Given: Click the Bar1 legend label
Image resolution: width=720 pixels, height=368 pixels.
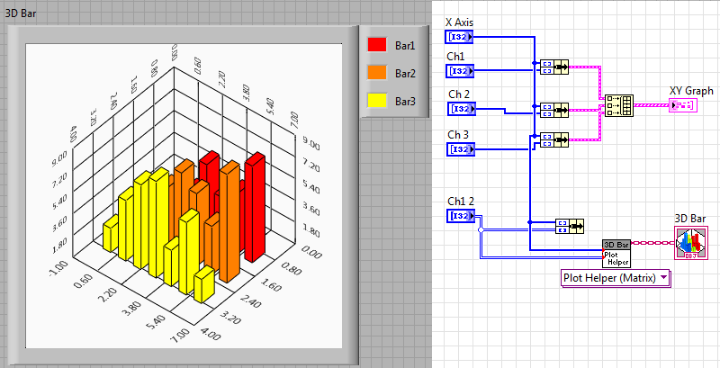Looking at the screenshot, I should [405, 45].
